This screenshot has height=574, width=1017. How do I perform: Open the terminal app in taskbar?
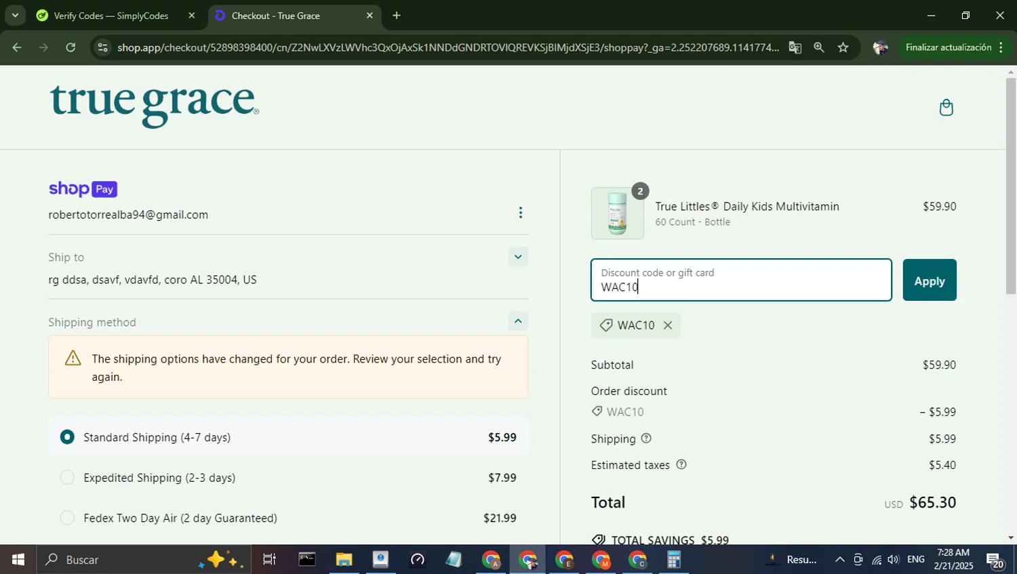pyautogui.click(x=307, y=560)
